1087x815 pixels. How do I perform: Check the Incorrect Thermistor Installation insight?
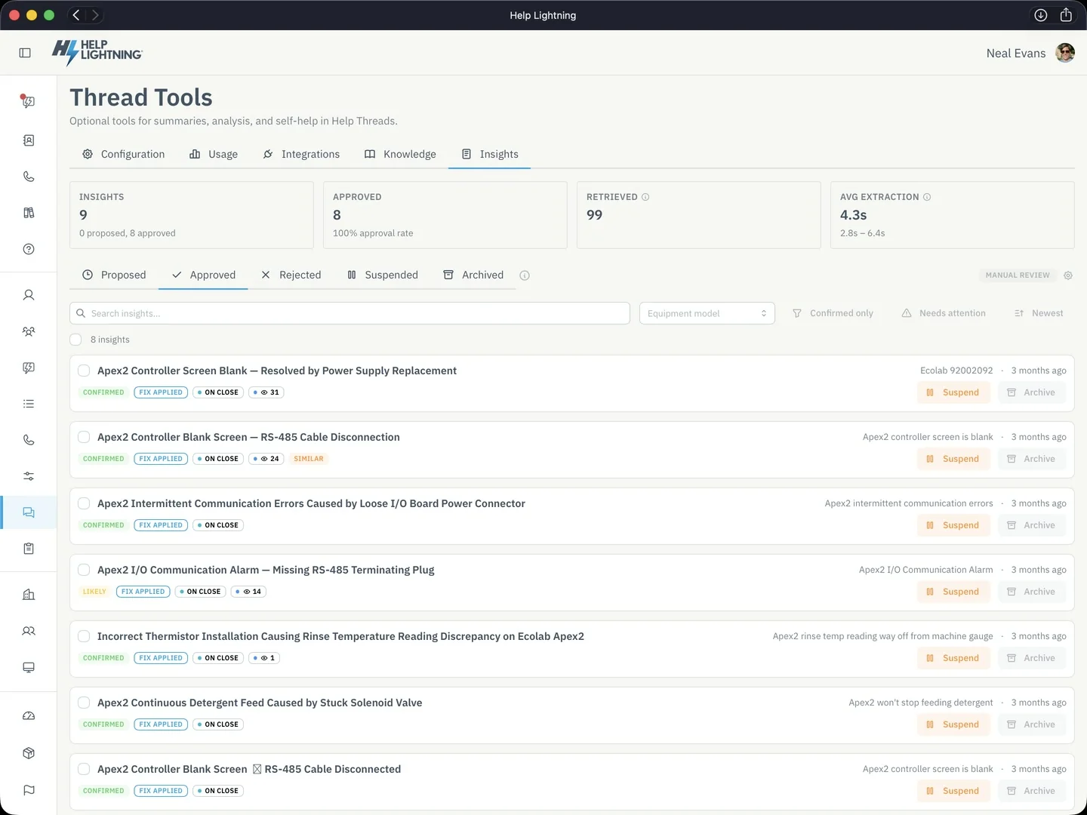pos(84,636)
